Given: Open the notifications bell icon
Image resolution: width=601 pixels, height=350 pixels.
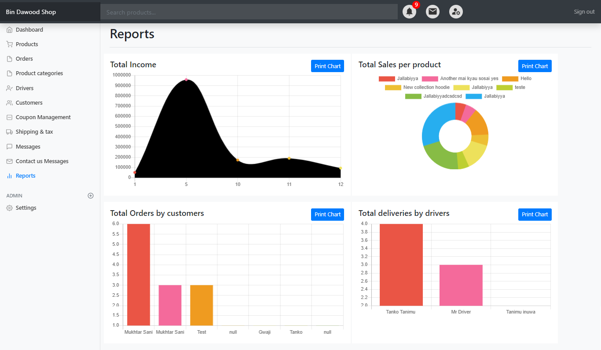Looking at the screenshot, I should 409,12.
